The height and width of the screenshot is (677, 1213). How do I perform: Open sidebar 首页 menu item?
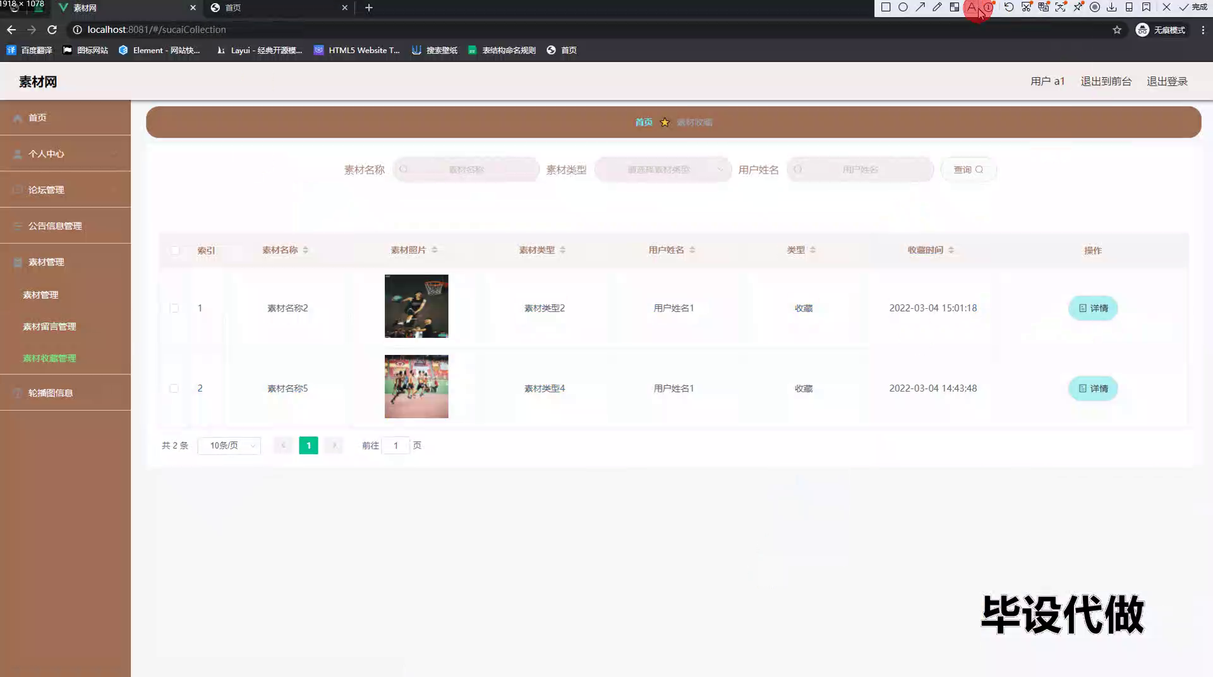(65, 117)
